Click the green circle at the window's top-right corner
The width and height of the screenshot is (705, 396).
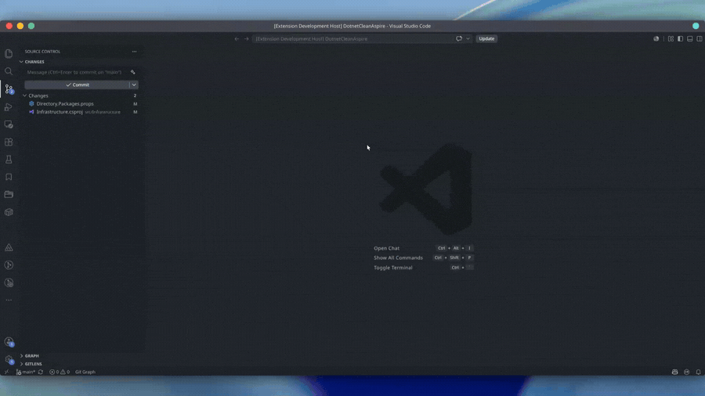696,26
